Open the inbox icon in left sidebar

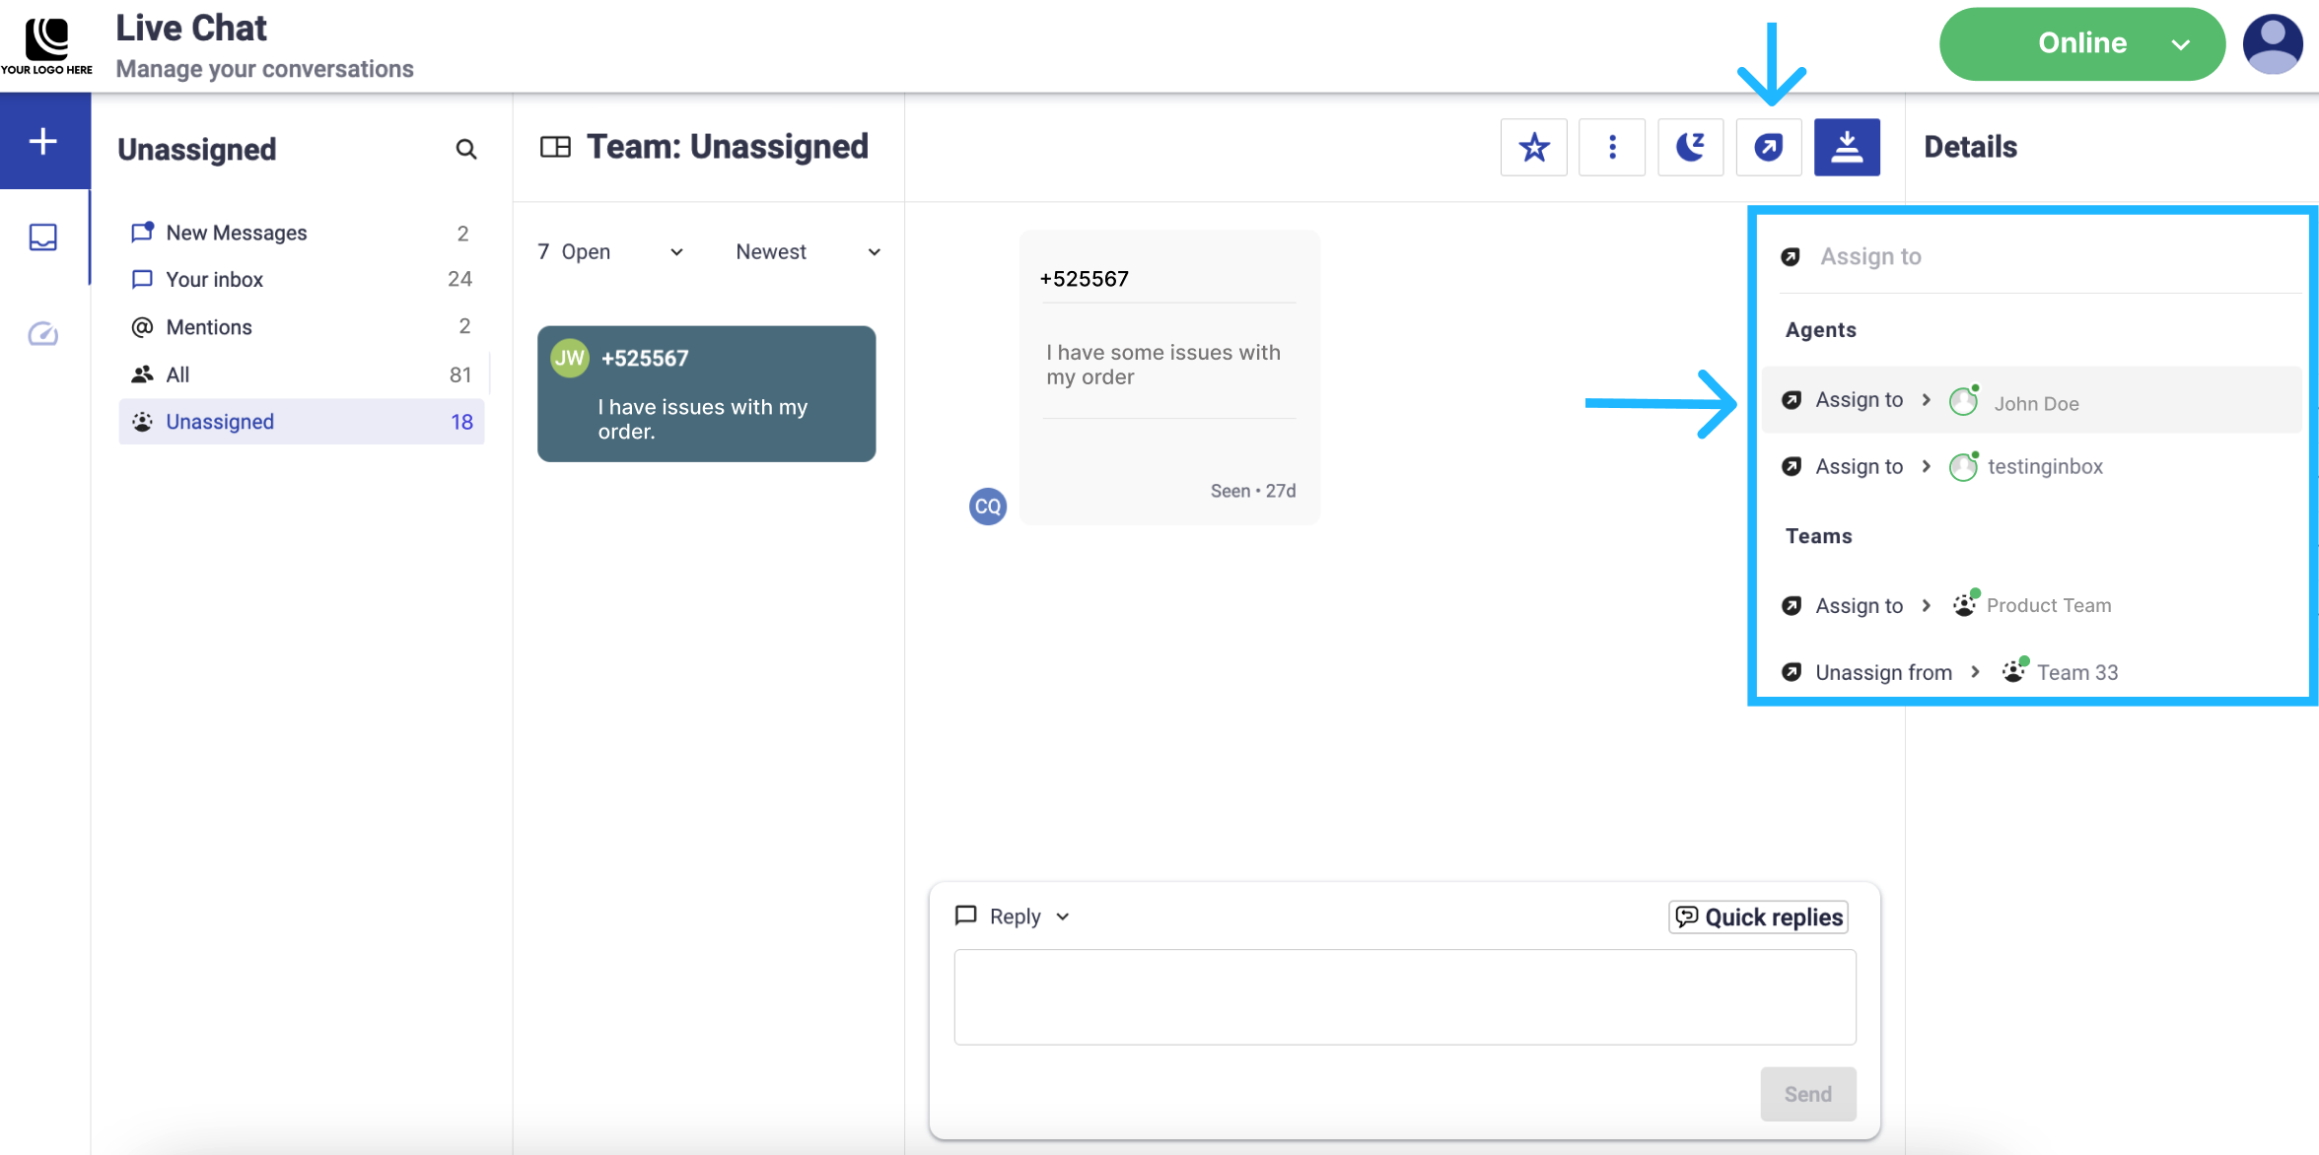tap(43, 238)
